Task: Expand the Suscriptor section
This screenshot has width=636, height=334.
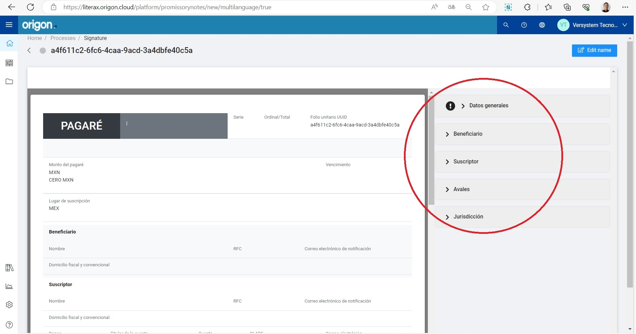Action: click(466, 162)
